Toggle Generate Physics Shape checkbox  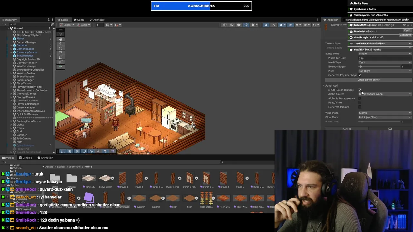click(360, 75)
